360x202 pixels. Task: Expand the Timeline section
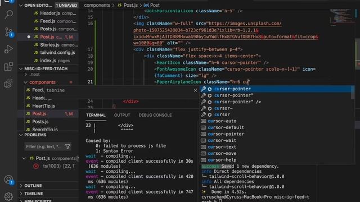(21, 194)
